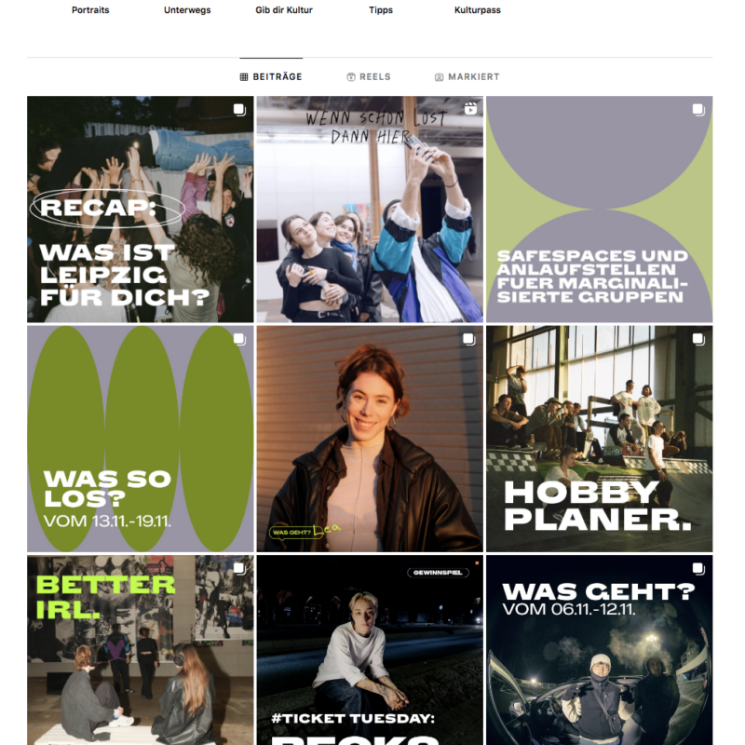Open the Kulturpass story highlight
The image size is (745, 745).
[478, 10]
